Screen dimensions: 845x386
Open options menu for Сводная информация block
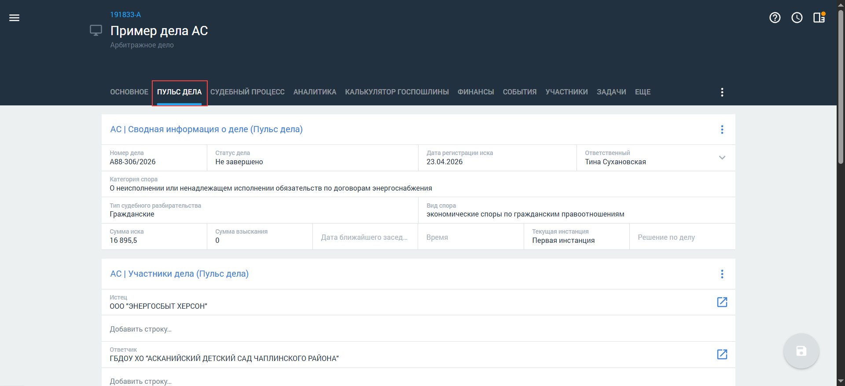[722, 130]
